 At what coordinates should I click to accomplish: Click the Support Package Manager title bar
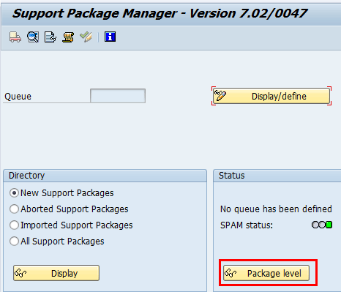click(170, 13)
